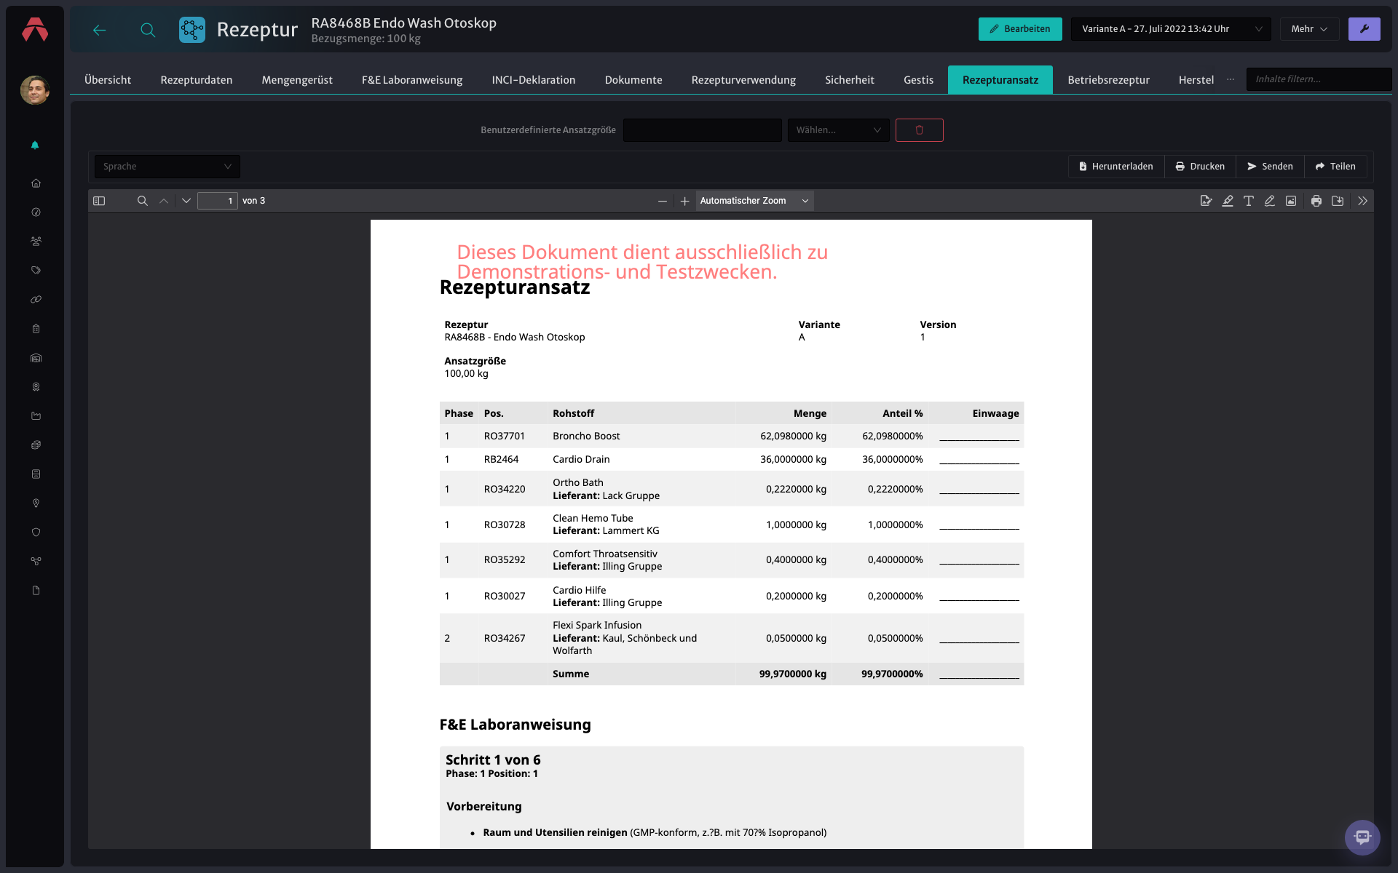Open the Automatischer Zoom dropdown
The height and width of the screenshot is (873, 1398).
754,201
